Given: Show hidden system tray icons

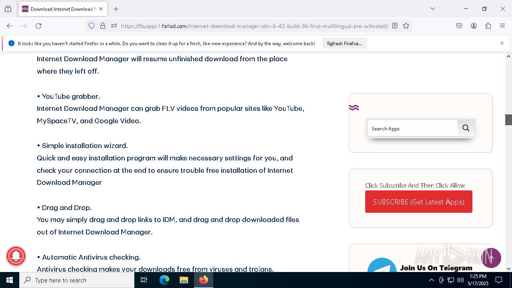Looking at the screenshot, I should pos(431,280).
